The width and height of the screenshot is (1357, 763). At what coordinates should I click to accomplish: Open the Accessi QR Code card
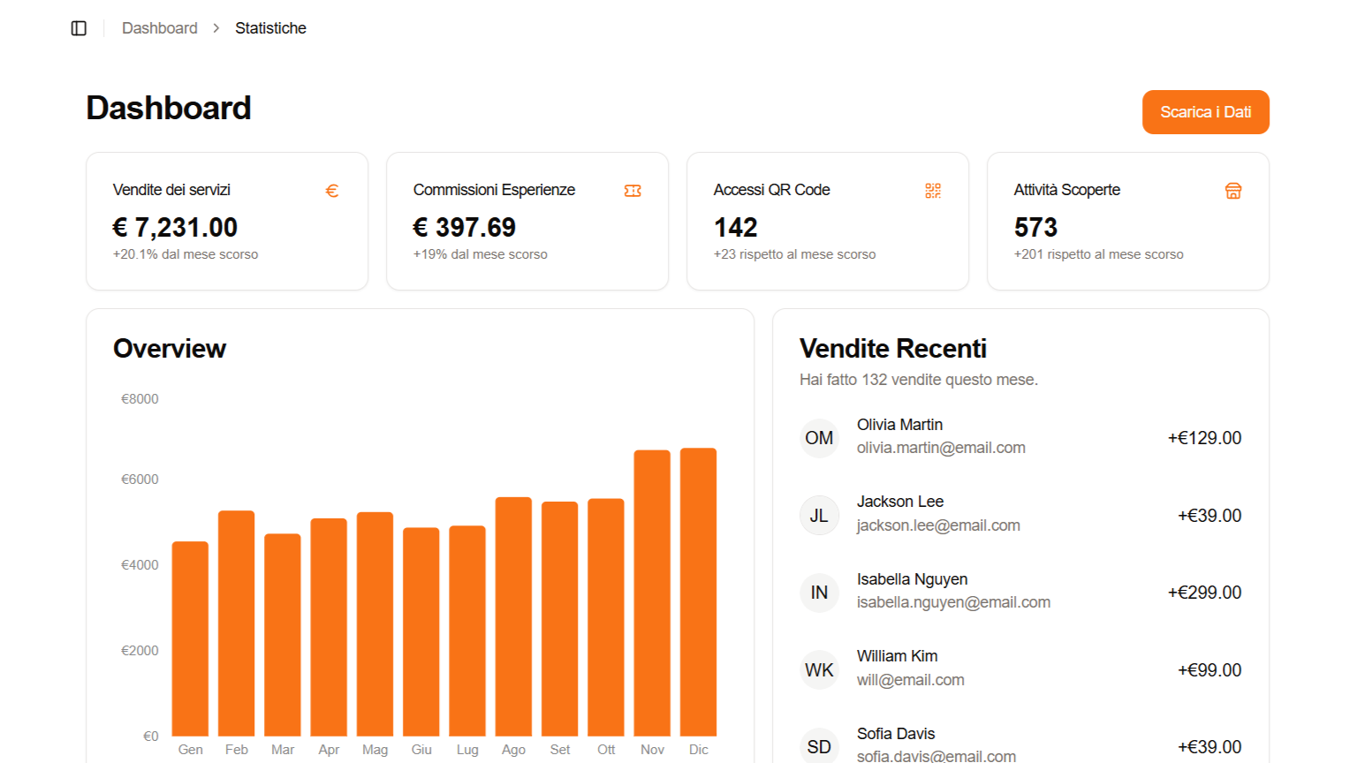pyautogui.click(x=827, y=221)
